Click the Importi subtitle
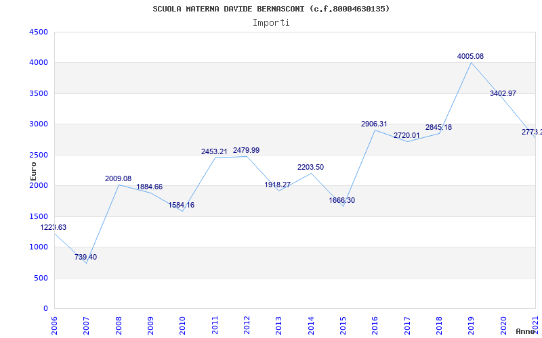 coord(271,23)
